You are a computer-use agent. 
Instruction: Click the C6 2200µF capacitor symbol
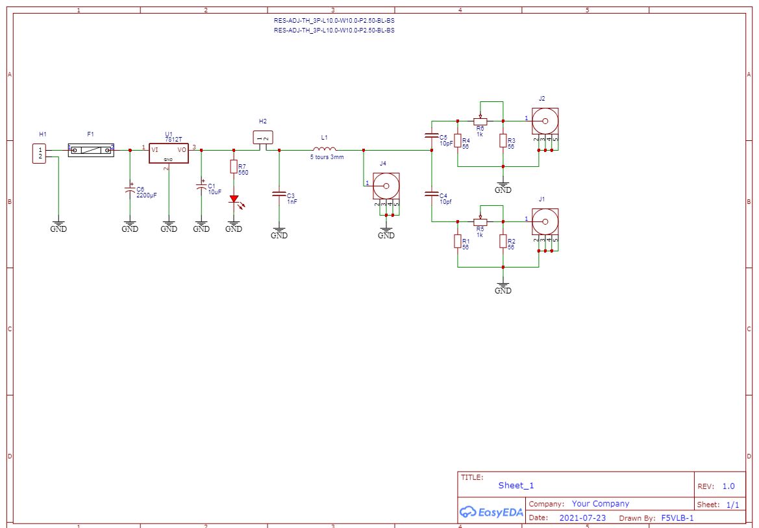tap(129, 190)
